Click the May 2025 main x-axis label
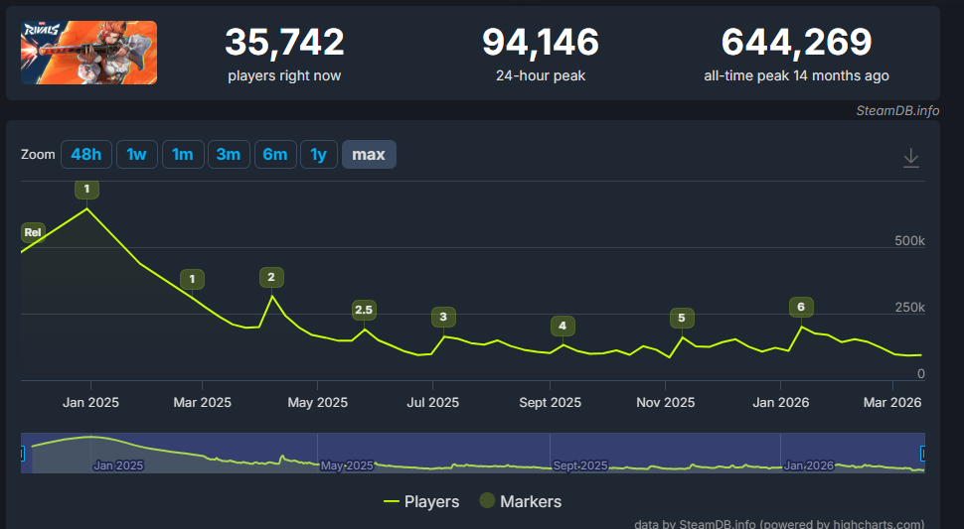Image resolution: width=964 pixels, height=529 pixels. click(x=318, y=403)
